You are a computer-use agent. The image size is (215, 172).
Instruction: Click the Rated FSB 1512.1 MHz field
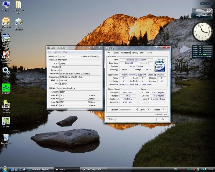128,102
